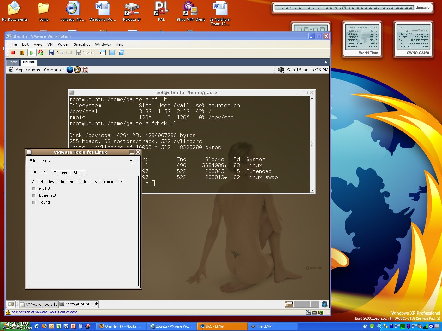Click the Show Desktop icon in bottom panel
The image size is (442, 331).
(x=11, y=304)
